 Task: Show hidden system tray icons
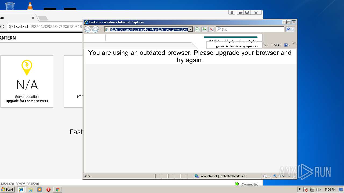point(300,189)
